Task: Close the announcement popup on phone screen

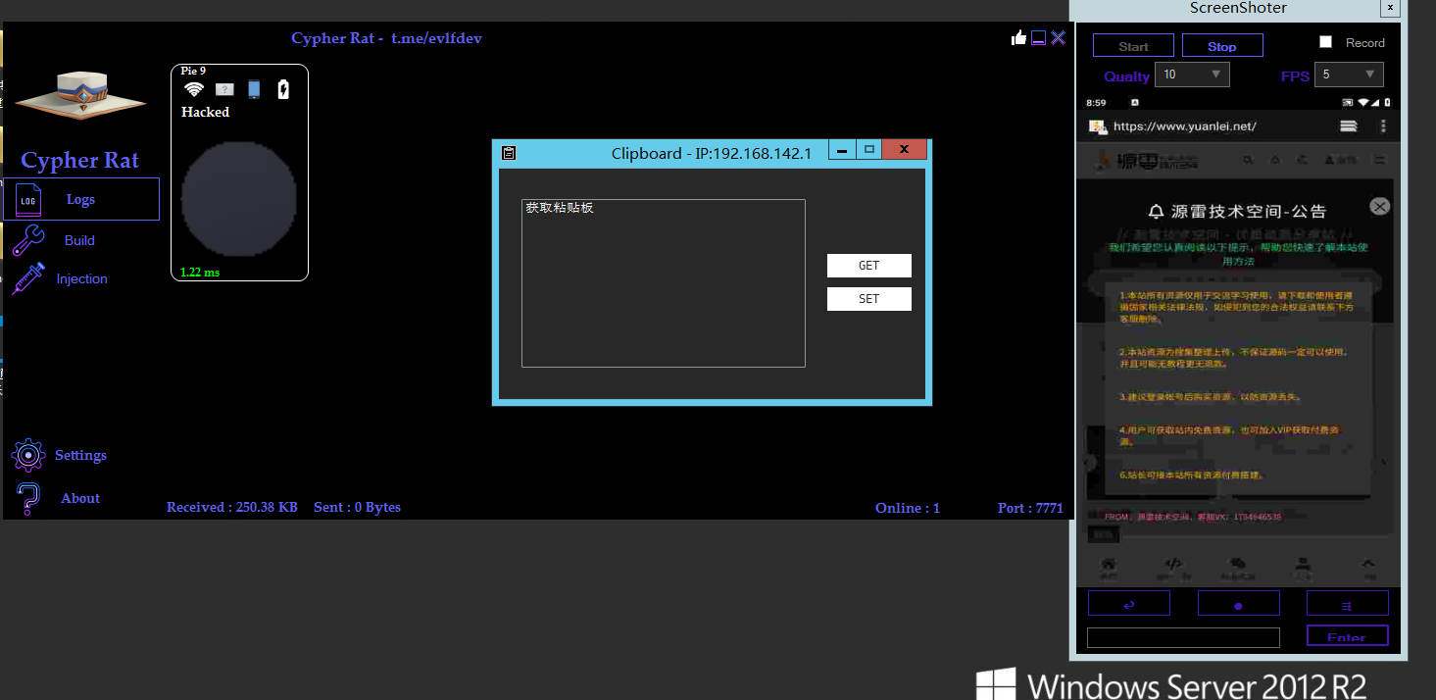Action: tap(1380, 207)
